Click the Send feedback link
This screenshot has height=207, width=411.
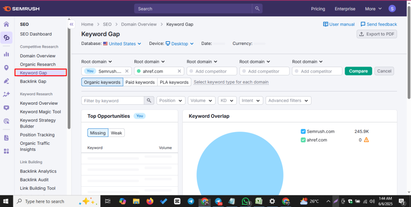379,24
